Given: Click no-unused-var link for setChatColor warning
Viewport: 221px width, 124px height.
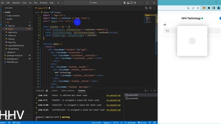Looking at the screenshot, I should pos(114,110).
